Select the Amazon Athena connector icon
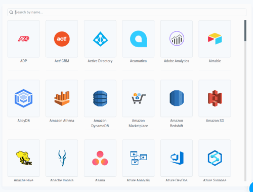 coord(62,98)
